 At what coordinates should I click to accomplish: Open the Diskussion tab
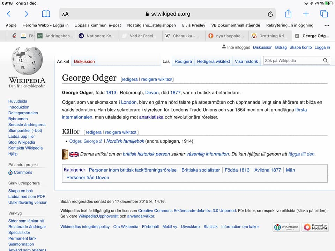click(84, 61)
